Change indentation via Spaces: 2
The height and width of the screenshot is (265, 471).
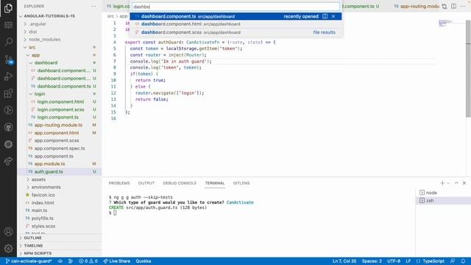tap(372, 261)
